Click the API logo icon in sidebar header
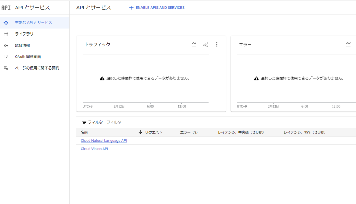 (x=6, y=8)
